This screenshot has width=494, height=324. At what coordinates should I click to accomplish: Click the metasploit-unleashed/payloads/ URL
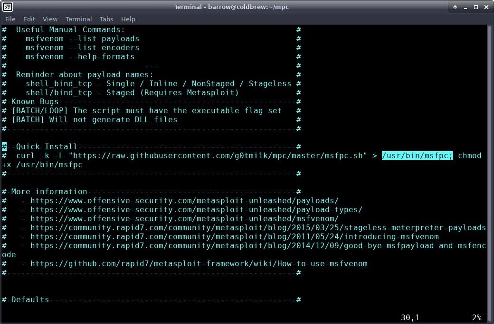(x=184, y=200)
